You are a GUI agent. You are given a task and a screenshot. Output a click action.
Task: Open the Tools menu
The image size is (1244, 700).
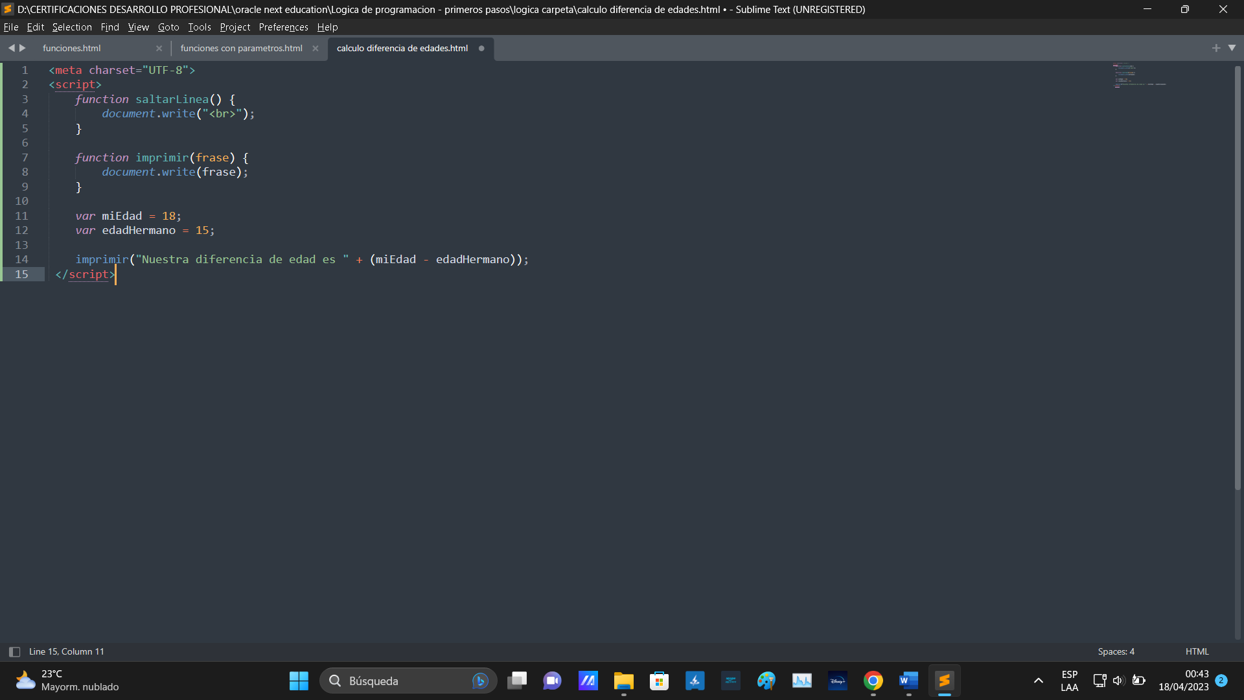(x=200, y=27)
